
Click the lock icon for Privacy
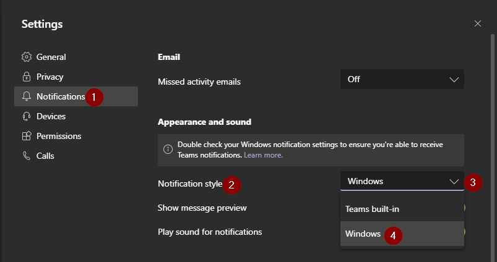pos(26,77)
